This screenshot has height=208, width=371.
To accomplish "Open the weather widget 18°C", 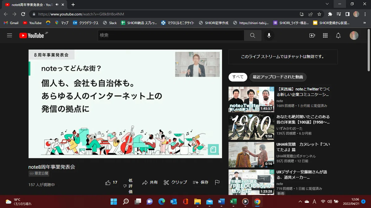I will pyautogui.click(x=19, y=202).
